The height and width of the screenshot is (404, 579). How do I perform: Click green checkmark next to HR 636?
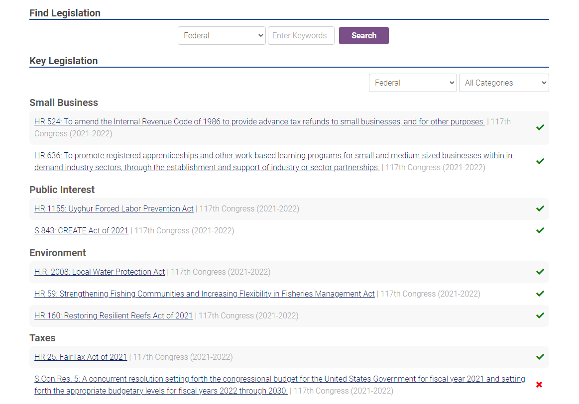click(540, 161)
